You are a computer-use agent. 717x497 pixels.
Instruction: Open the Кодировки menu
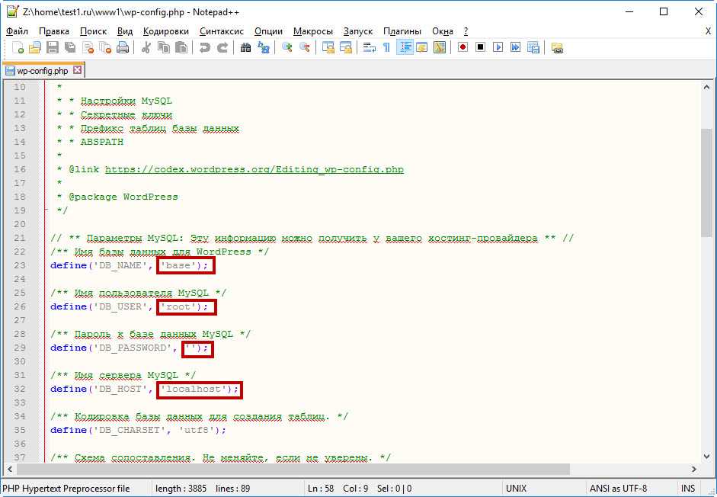[x=165, y=31]
